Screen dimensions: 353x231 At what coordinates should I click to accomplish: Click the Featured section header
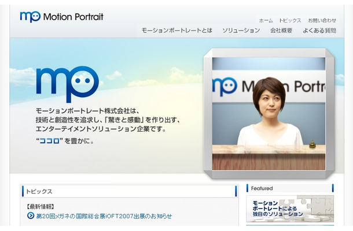(x=290, y=188)
